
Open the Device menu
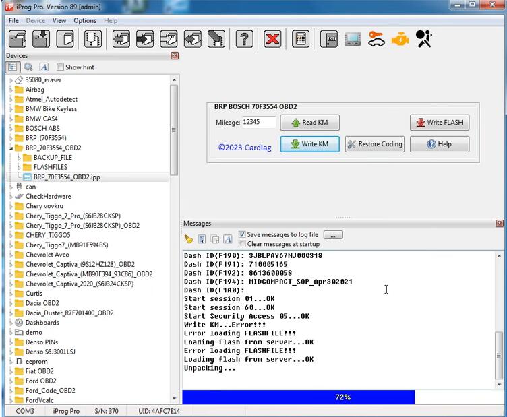pos(36,20)
